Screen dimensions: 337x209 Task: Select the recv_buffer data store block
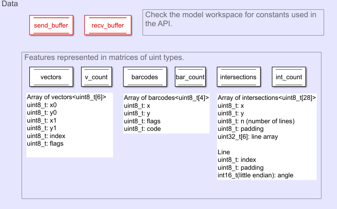click(x=108, y=25)
